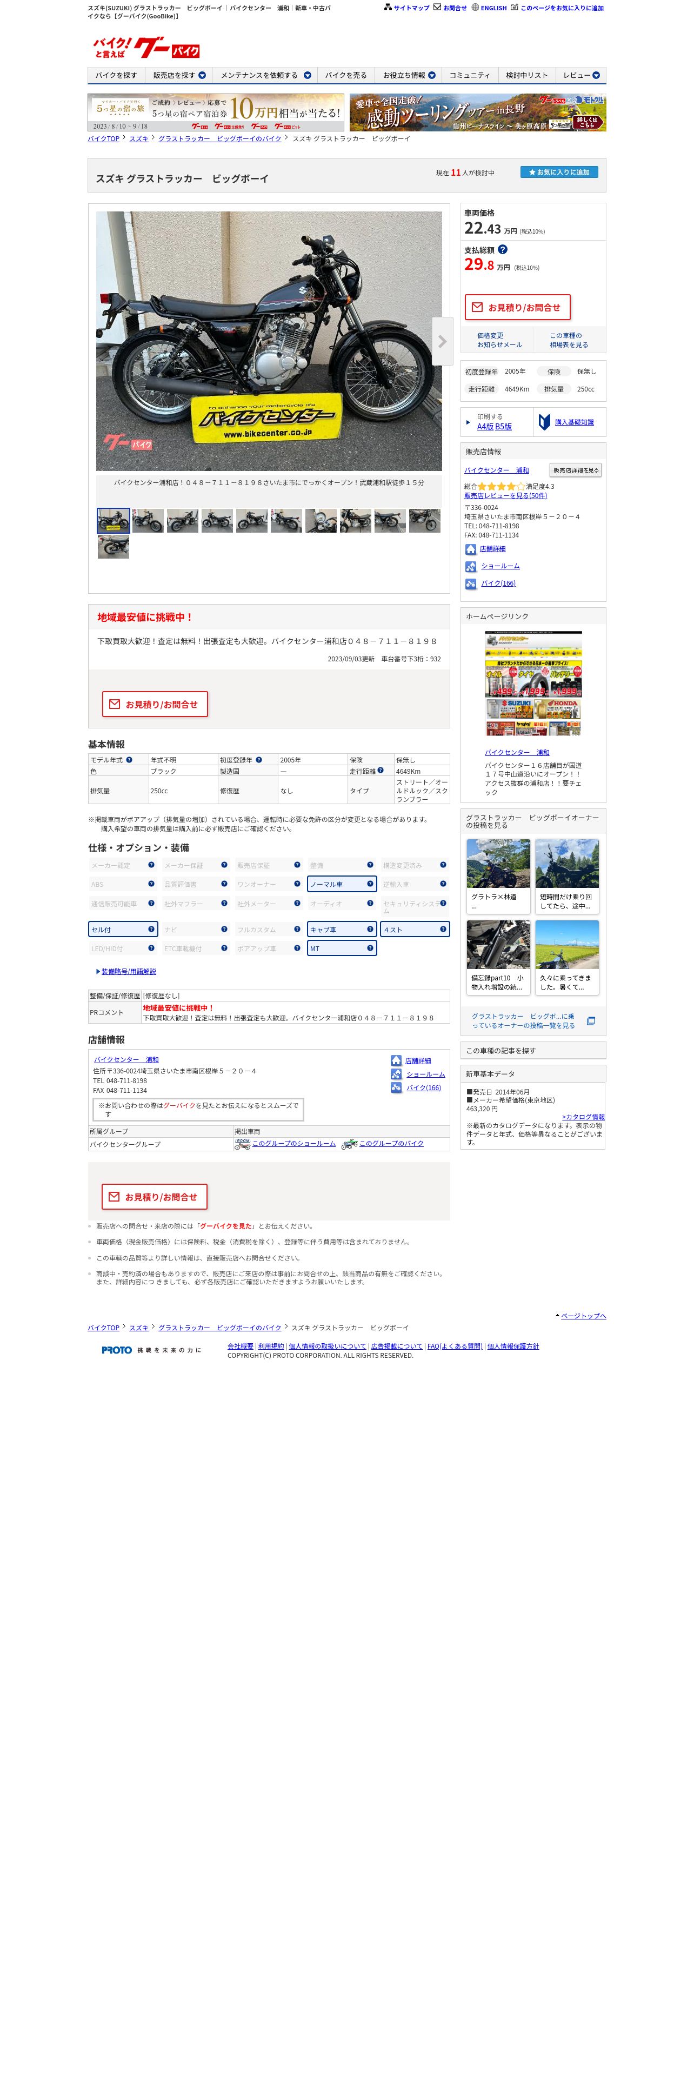Click 感動ツーリングツアー in長野 banner
Viewport: 694px width, 2083px height.
point(477,112)
